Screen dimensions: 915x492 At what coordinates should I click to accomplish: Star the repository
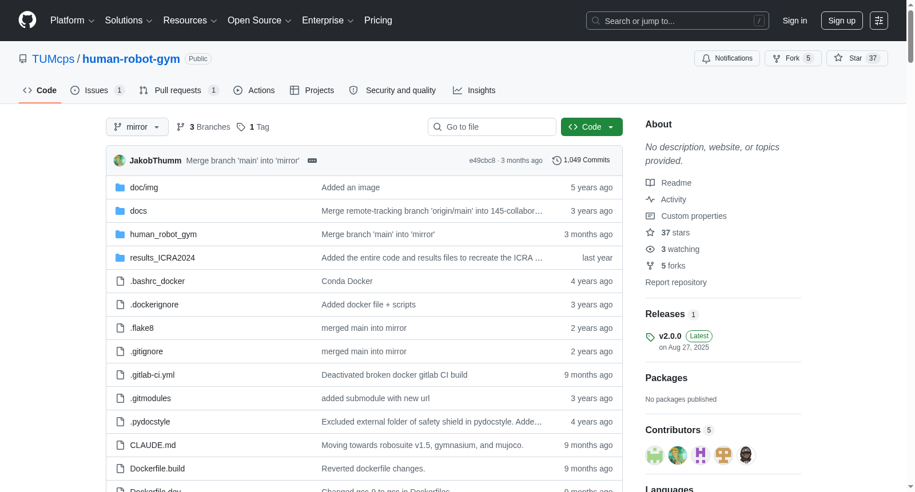[x=857, y=58]
